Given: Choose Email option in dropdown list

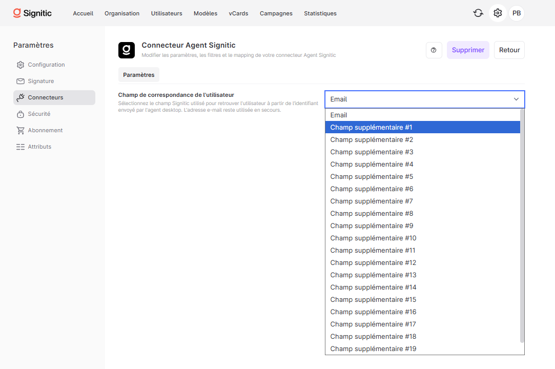Looking at the screenshot, I should pyautogui.click(x=423, y=115).
